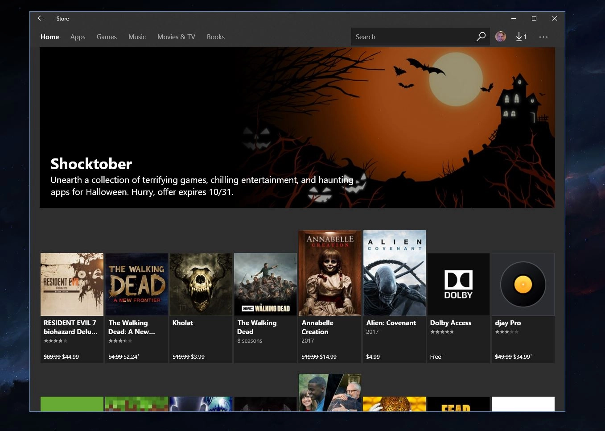Image resolution: width=605 pixels, height=431 pixels.
Task: Click the $34.99 djay Pro price
Action: pos(523,356)
